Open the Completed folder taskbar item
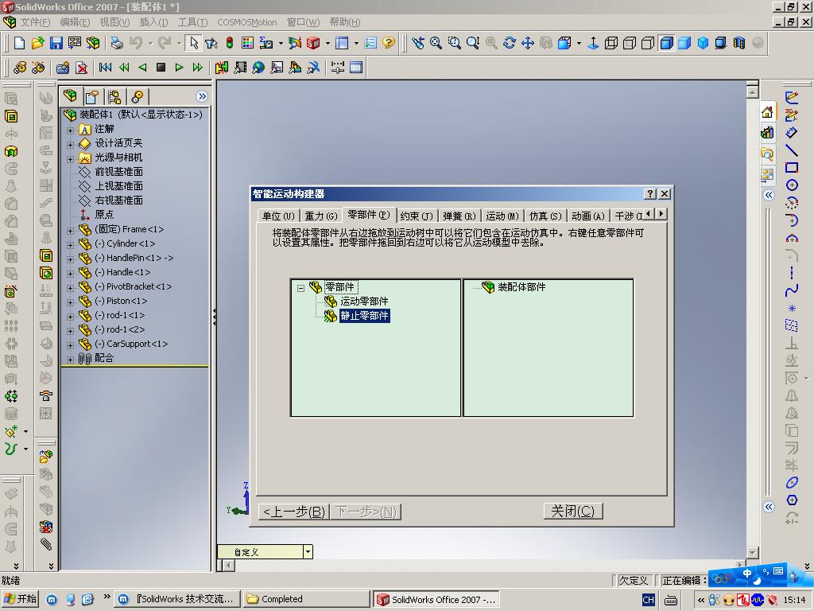Image resolution: width=814 pixels, height=611 pixels. tap(306, 599)
